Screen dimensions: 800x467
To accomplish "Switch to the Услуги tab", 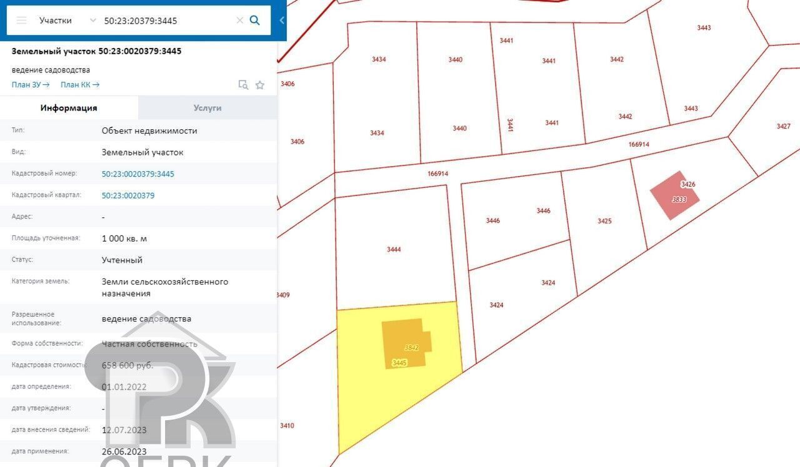I will [x=207, y=108].
